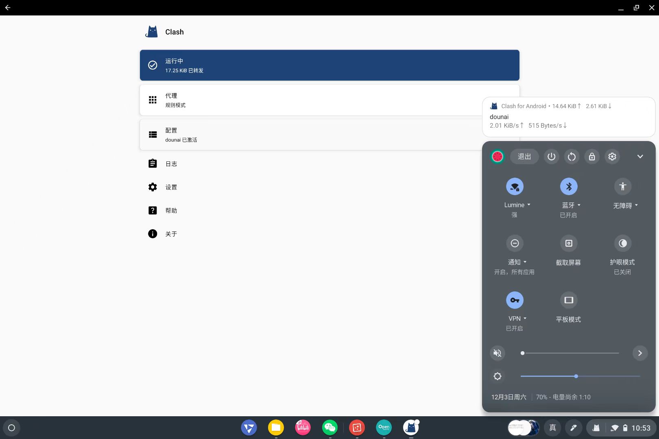
Task: Click the restart icon in quick settings
Action: (572, 156)
